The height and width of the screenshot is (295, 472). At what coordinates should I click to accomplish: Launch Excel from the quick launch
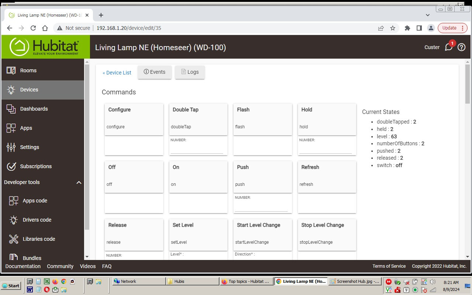(x=47, y=281)
